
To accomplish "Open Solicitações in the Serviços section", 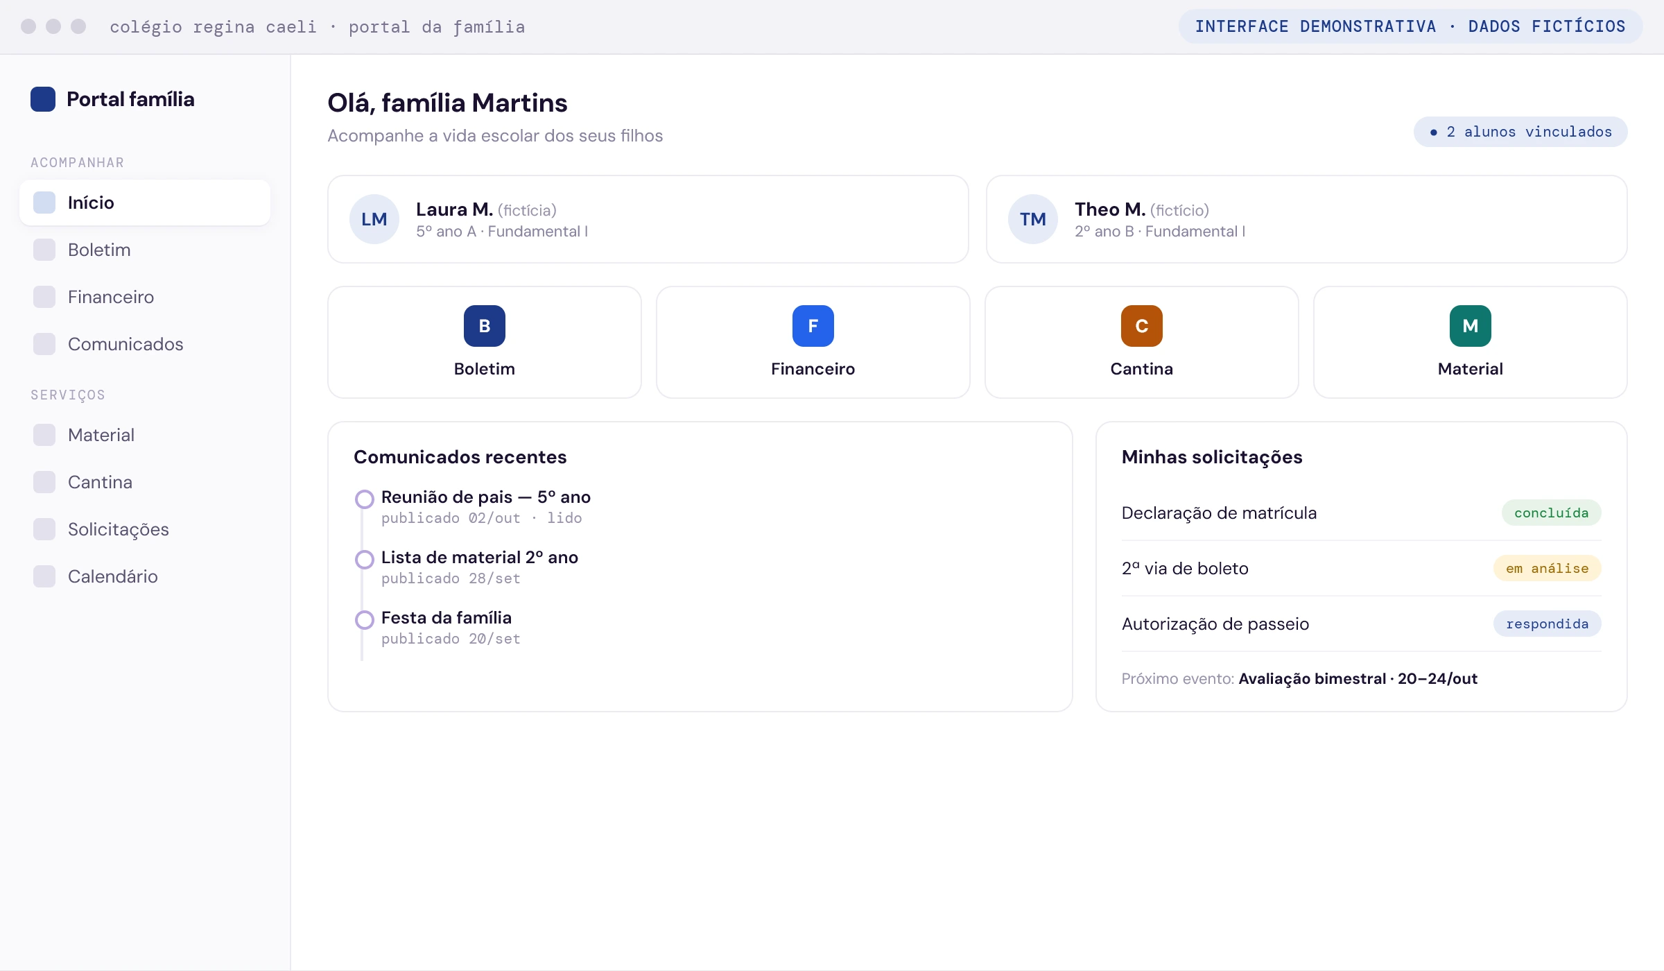I will pyautogui.click(x=145, y=529).
